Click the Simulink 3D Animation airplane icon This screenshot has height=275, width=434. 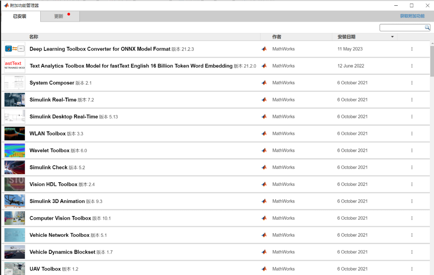pyautogui.click(x=15, y=201)
